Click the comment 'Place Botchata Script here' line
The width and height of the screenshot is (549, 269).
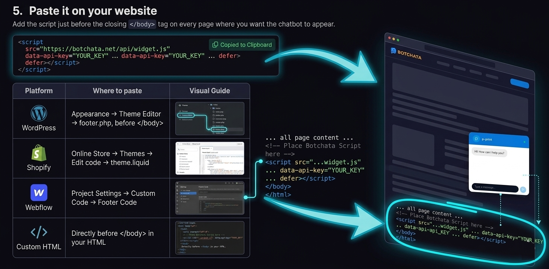pos(313,150)
